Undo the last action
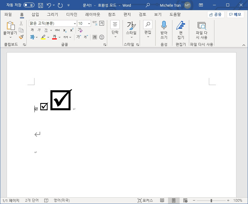 [49, 6]
